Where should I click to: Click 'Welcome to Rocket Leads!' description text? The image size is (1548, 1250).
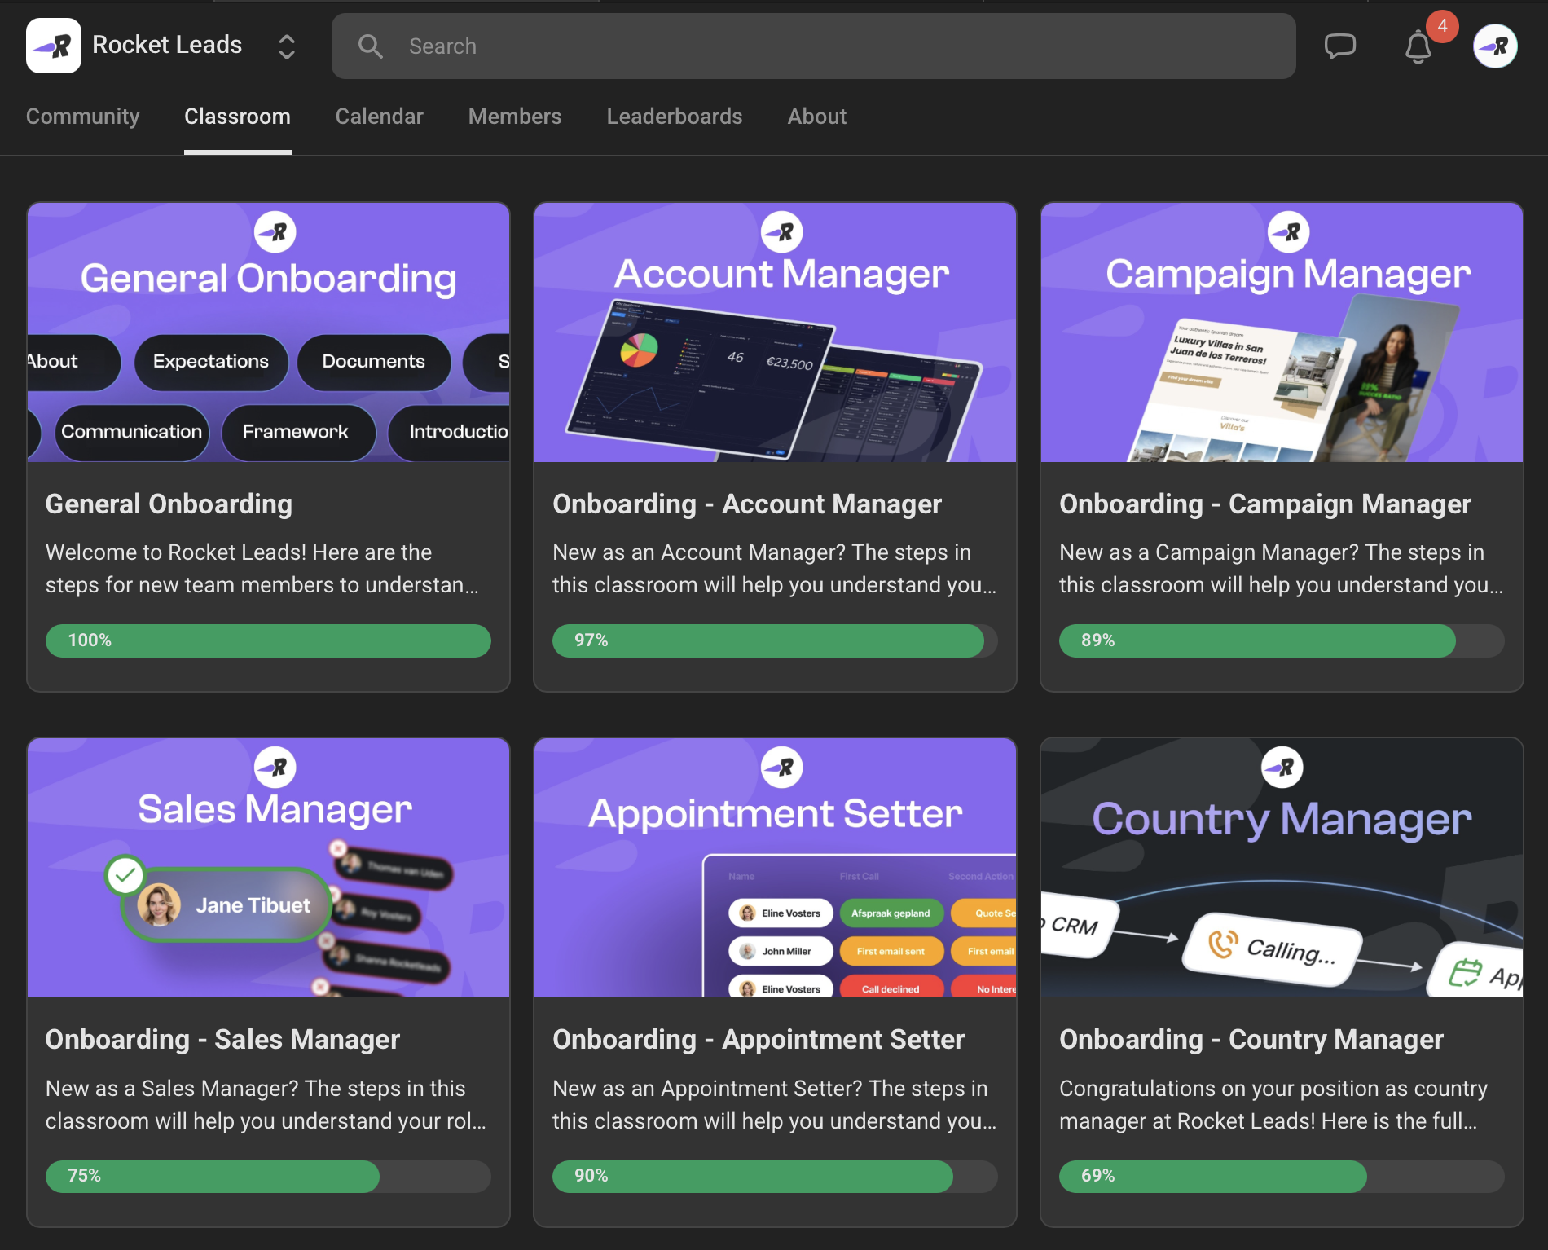(x=262, y=569)
